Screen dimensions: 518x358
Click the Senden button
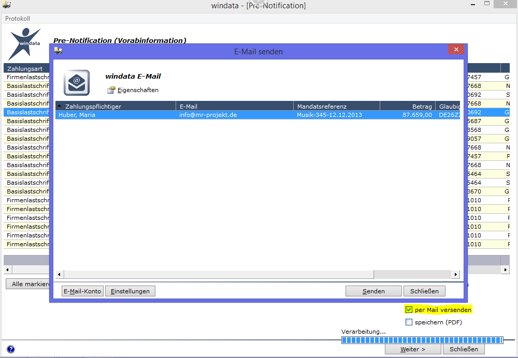click(373, 291)
